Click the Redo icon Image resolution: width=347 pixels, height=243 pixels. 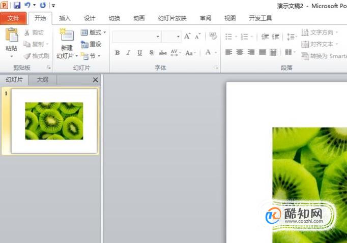pyautogui.click(x=43, y=5)
